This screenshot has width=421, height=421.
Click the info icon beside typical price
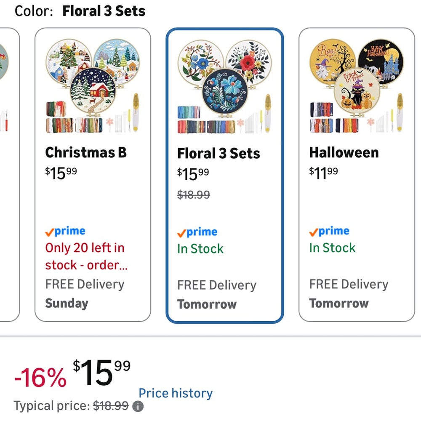pos(138,406)
